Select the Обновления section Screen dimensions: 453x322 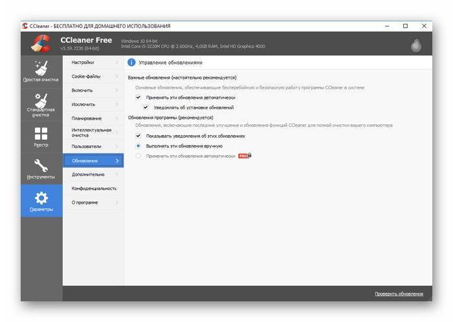(93, 160)
